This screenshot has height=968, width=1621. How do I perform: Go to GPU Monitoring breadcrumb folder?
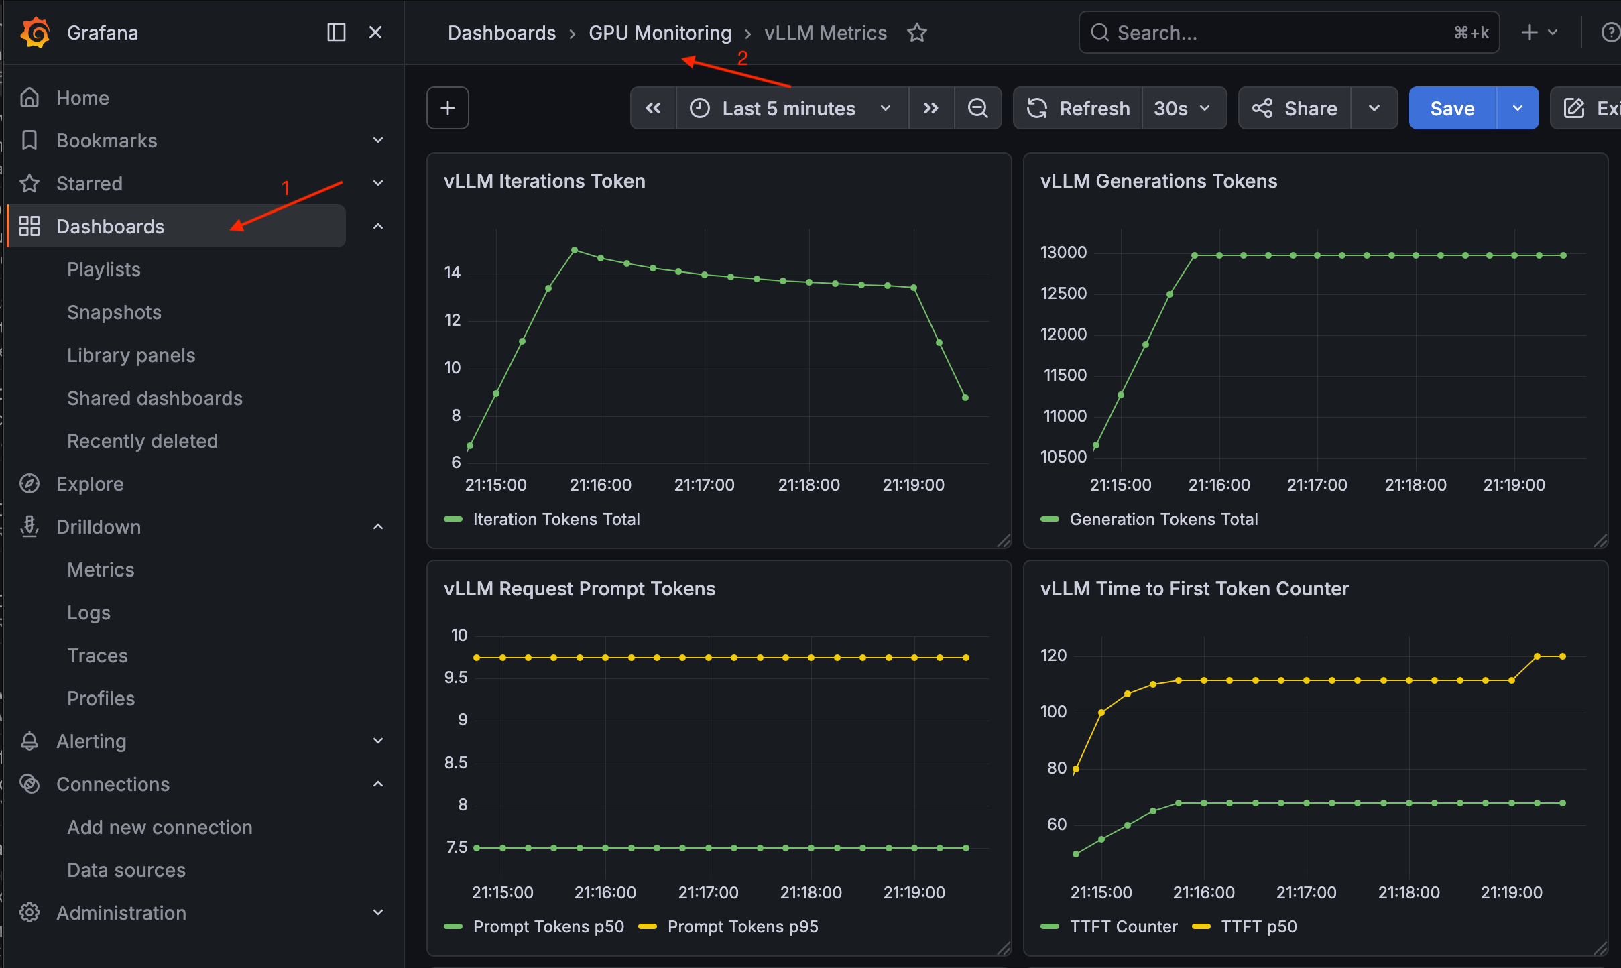coord(660,33)
